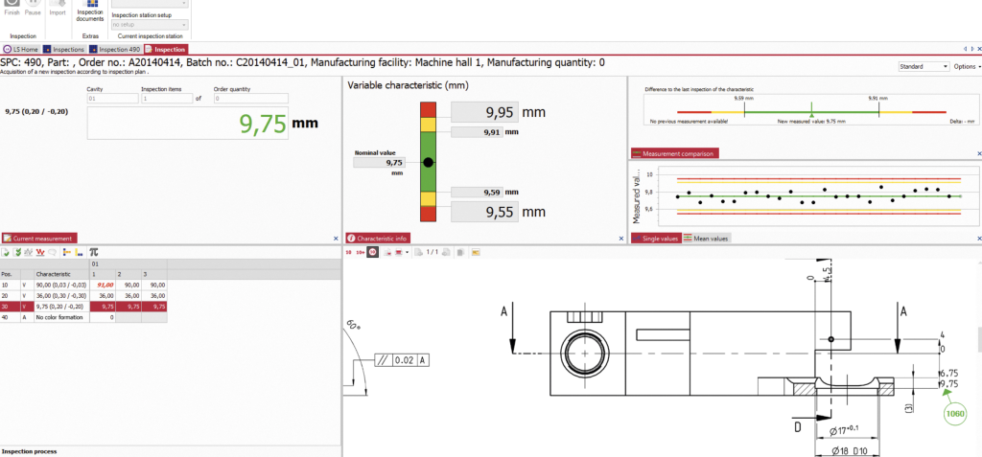Click the Finish inspection icon
This screenshot has height=457, width=982.
coord(12,10)
